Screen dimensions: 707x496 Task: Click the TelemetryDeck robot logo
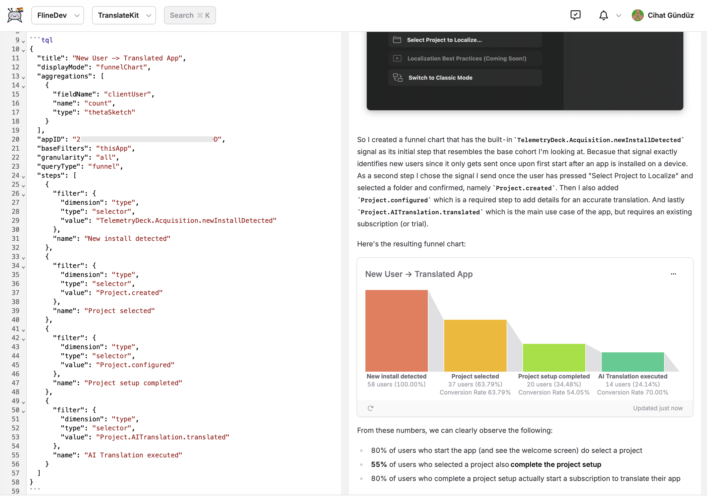click(x=15, y=15)
